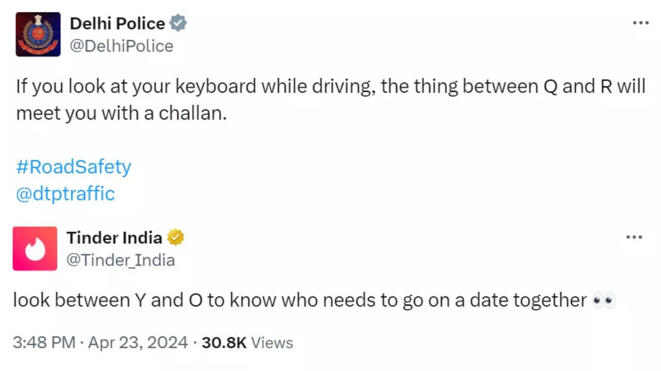661x371 pixels.
Task: Click the Delhi Police profile avatar
Action: (38, 34)
